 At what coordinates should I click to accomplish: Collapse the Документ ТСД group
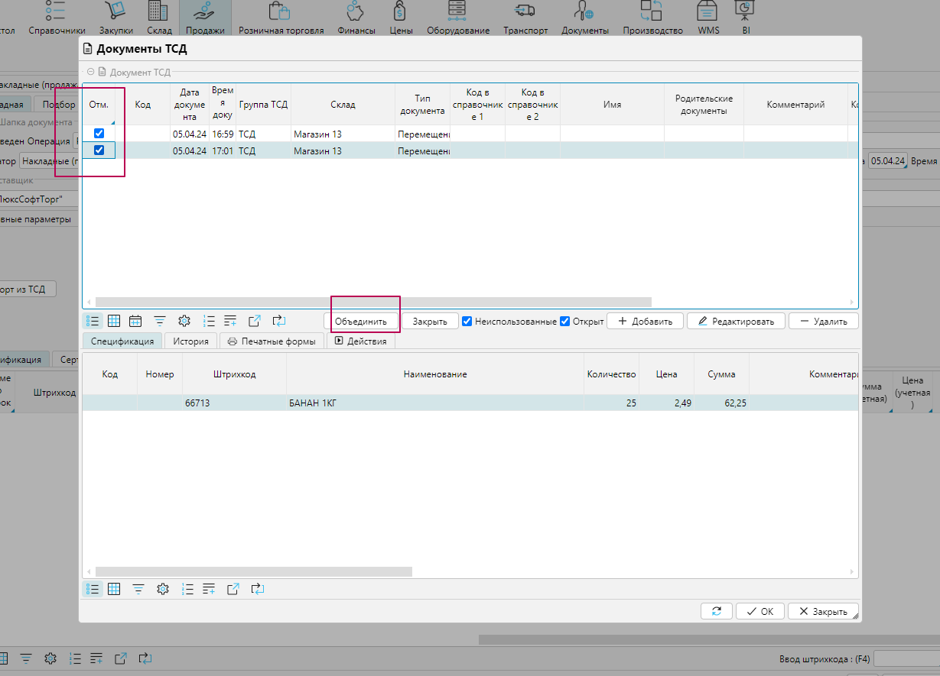(x=91, y=72)
